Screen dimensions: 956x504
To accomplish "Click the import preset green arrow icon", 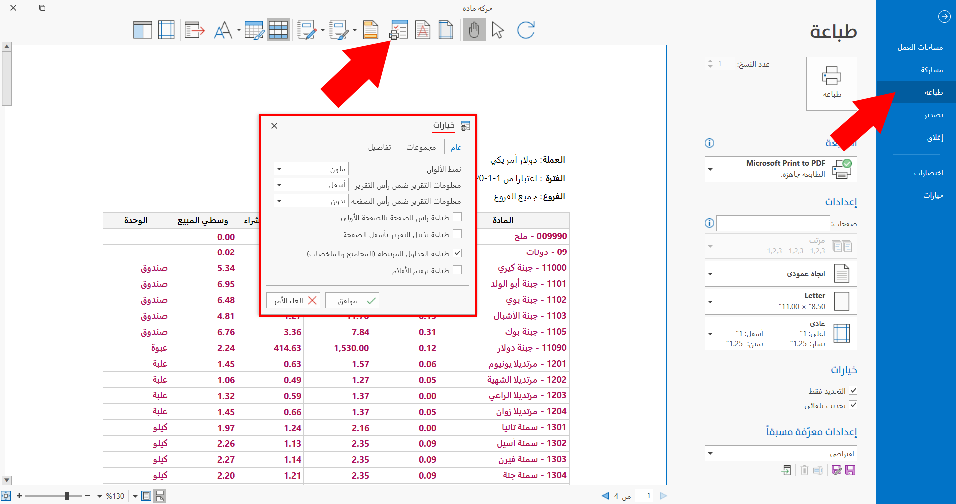I will point(786,470).
